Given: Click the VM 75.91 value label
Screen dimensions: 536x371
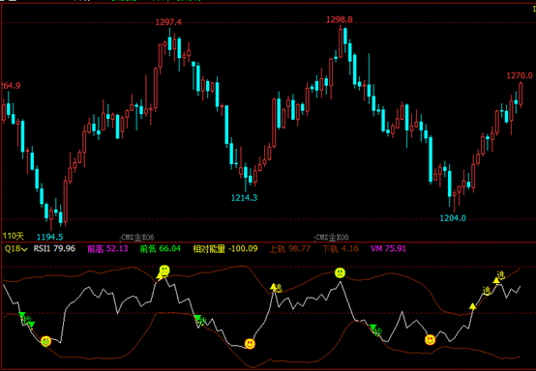Looking at the screenshot, I should click(388, 248).
